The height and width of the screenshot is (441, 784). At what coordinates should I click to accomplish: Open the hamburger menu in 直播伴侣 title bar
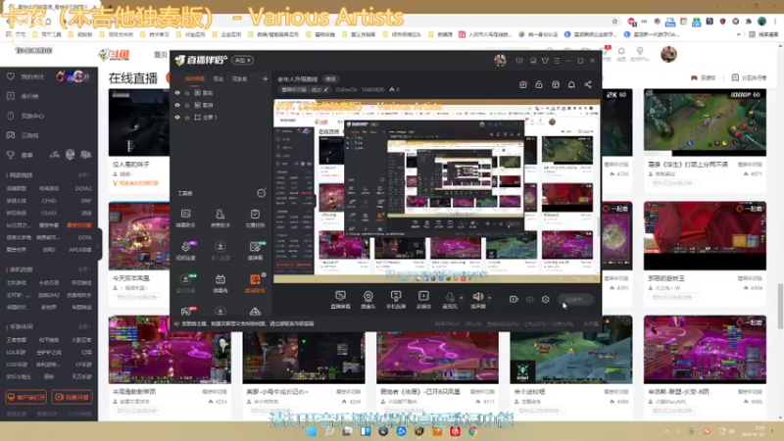[557, 61]
